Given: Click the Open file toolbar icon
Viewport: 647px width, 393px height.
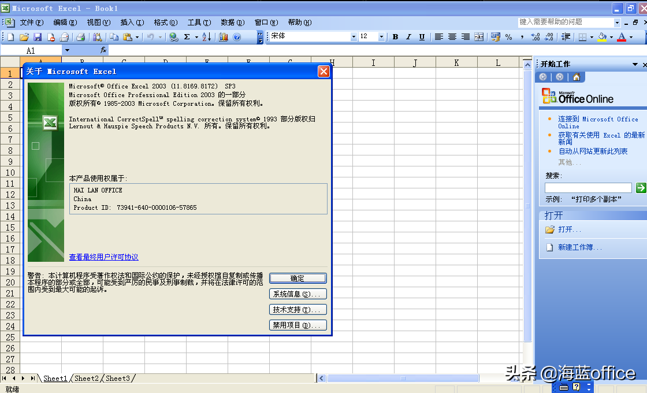Looking at the screenshot, I should [x=24, y=37].
